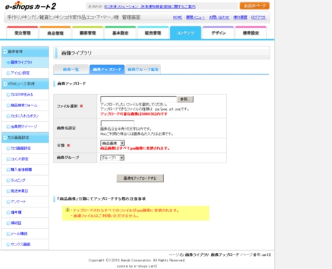Click the arrow icon beside カゴに入れるボタン

8,116
